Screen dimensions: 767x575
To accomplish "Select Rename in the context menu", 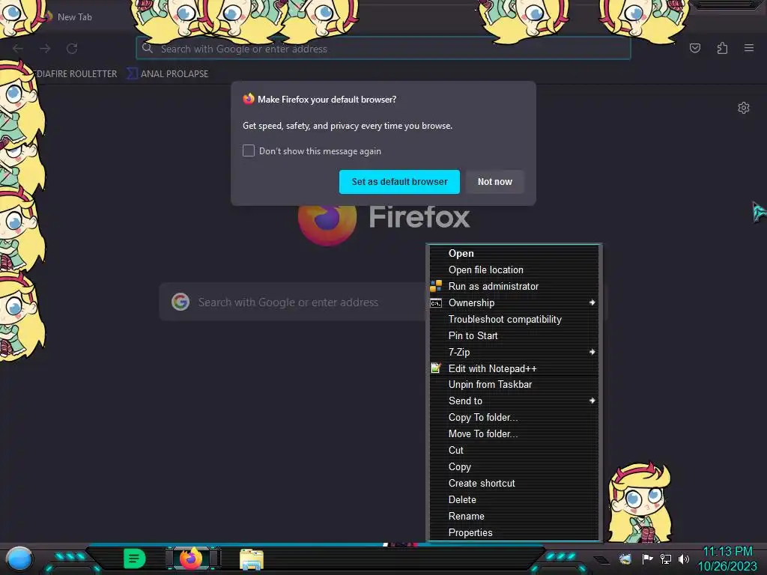I will pos(514,517).
